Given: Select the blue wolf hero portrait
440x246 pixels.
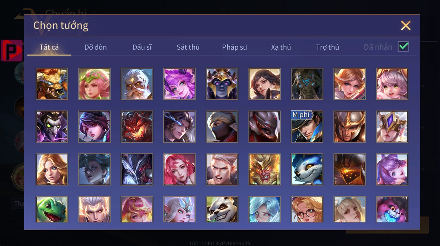Looking at the screenshot, I should [307, 170].
